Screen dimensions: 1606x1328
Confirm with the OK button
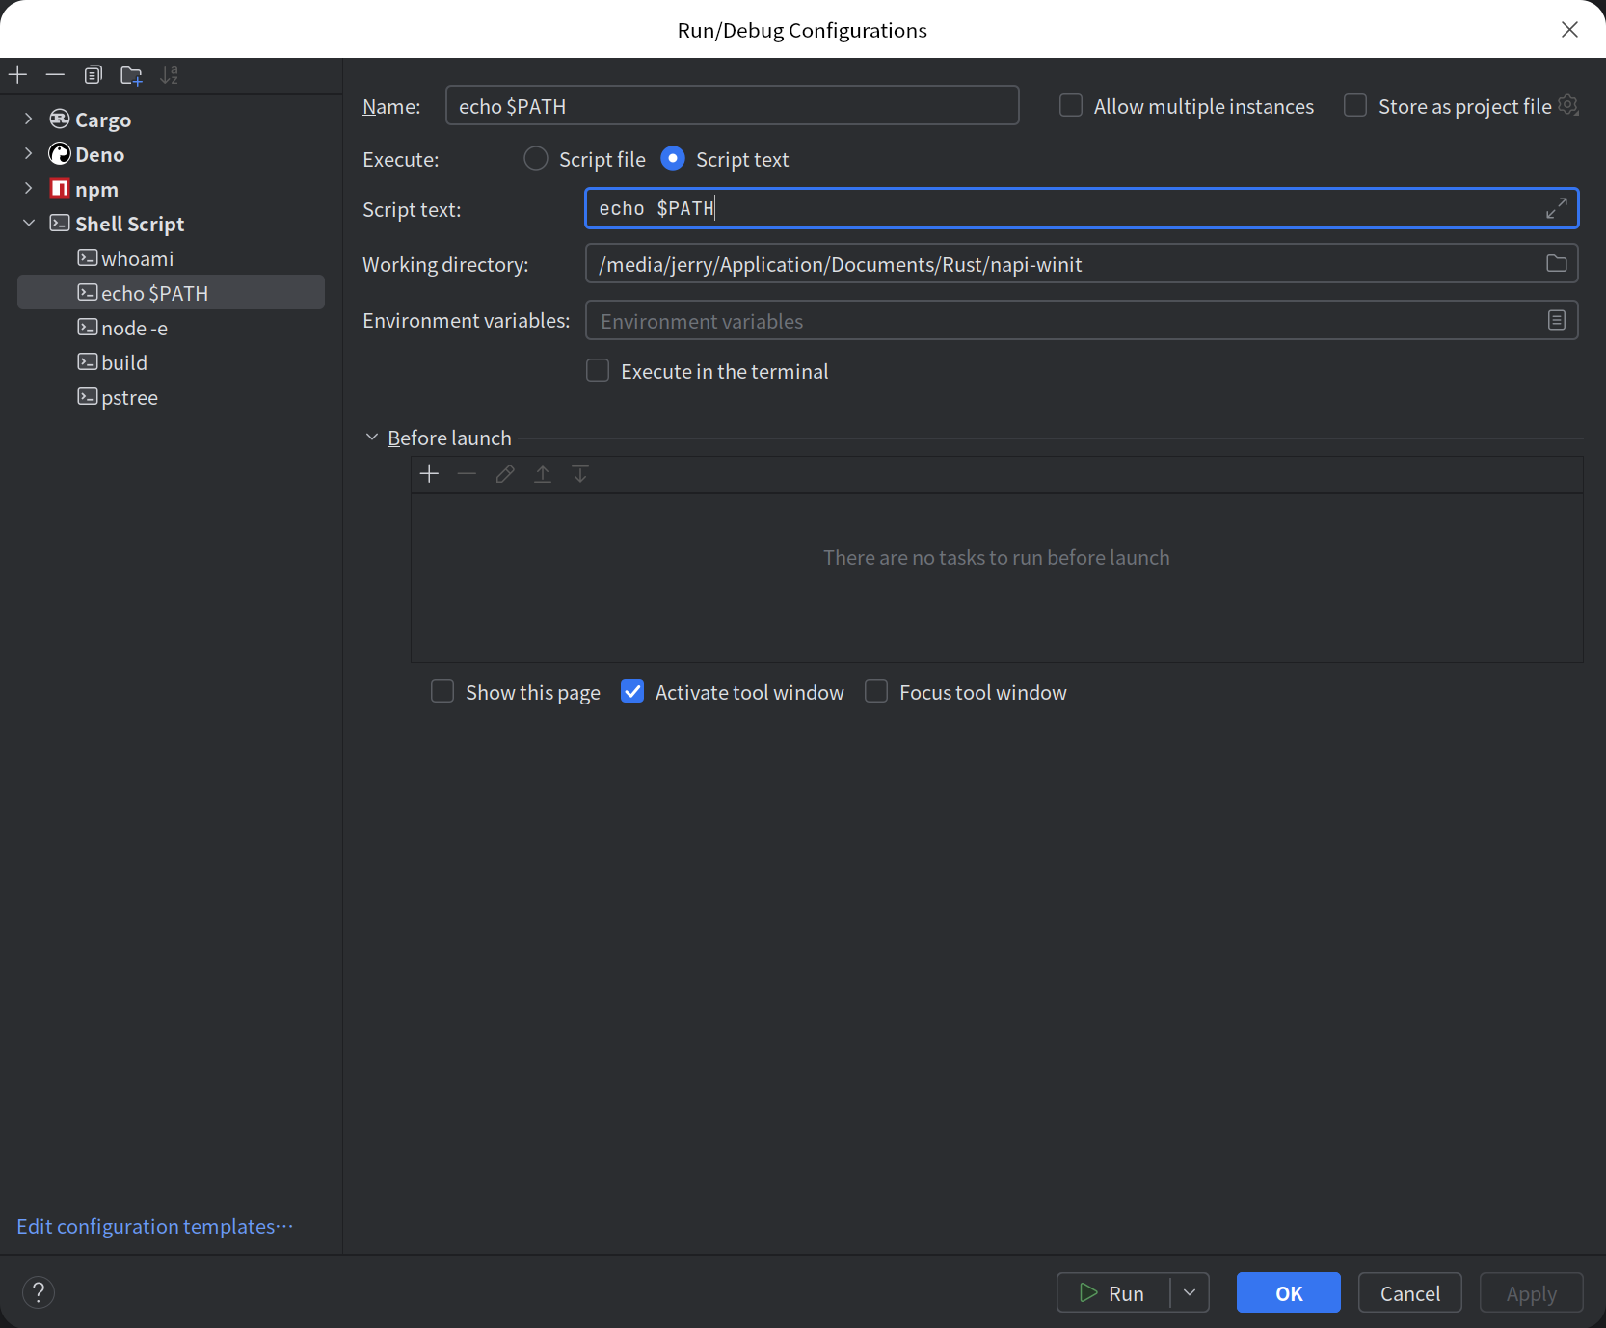click(x=1289, y=1292)
